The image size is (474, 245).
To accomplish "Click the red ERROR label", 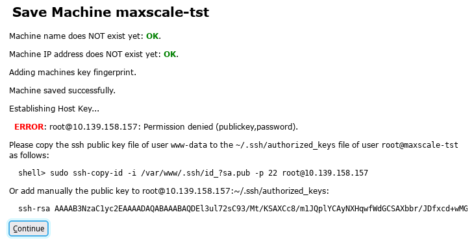I will click(x=29, y=127).
